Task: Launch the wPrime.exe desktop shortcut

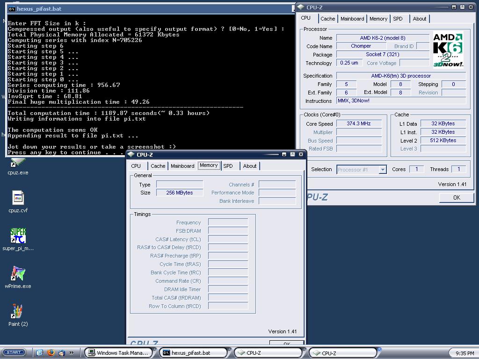Action: [18, 277]
